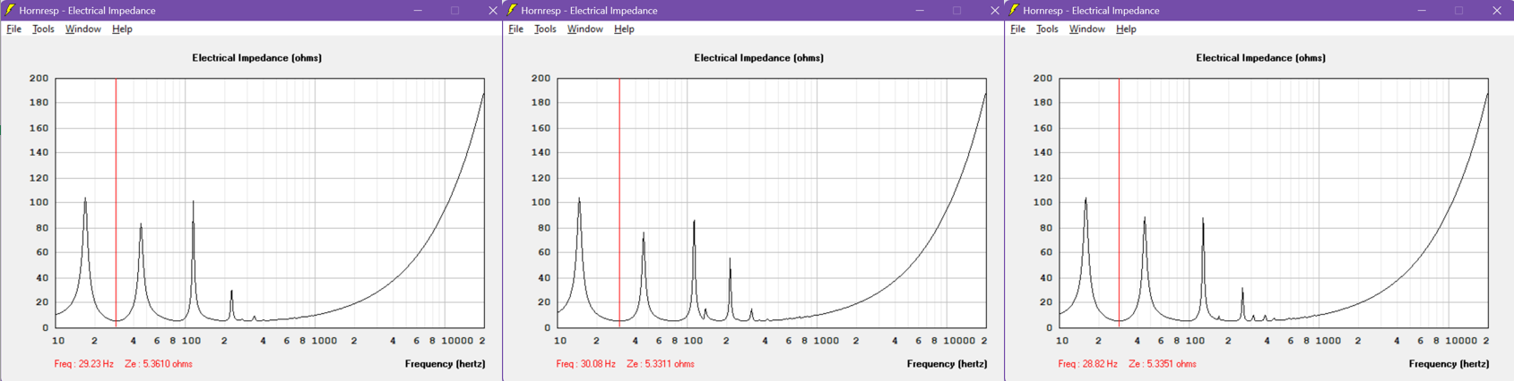Open Window menu in the right Hornresp window
The width and height of the screenshot is (1514, 381).
[x=1086, y=30]
